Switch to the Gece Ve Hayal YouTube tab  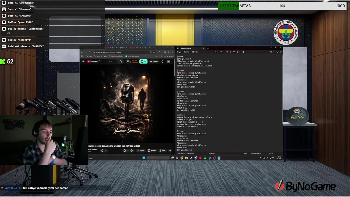140,48
